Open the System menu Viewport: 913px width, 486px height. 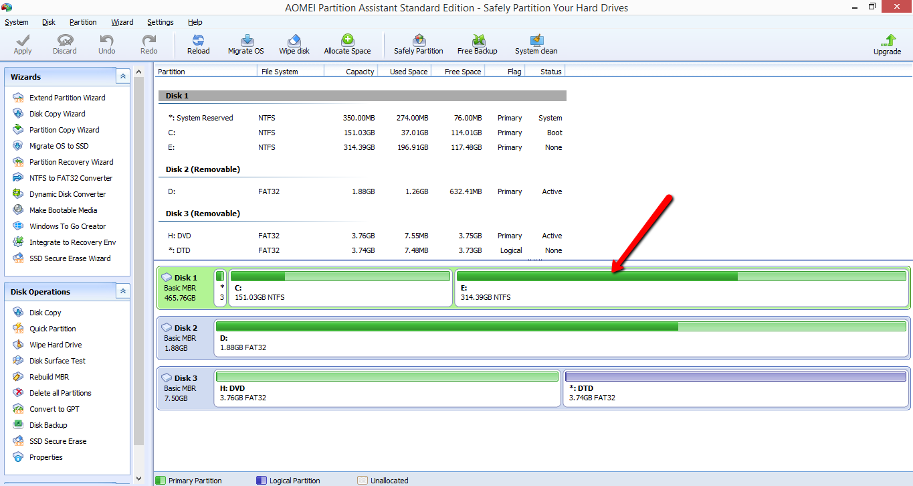(17, 22)
